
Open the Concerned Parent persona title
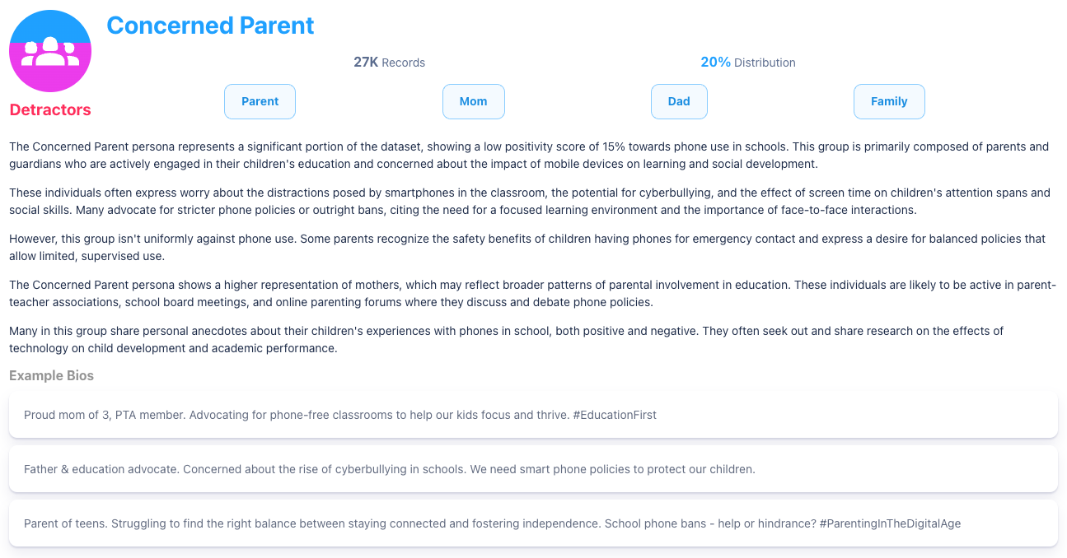[x=210, y=26]
